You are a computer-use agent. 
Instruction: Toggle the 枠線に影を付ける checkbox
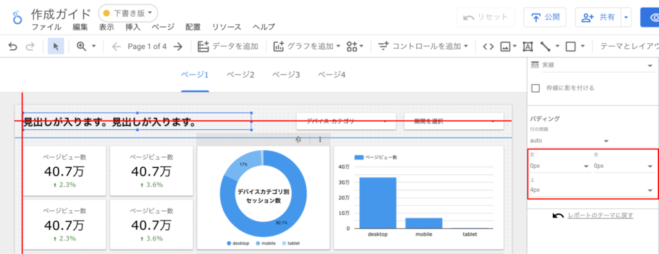coord(535,88)
